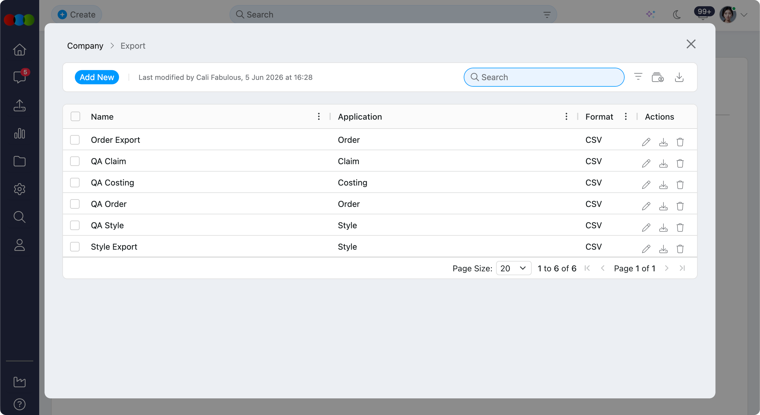
Task: Toggle the select-all header checkbox
Action: [x=75, y=116]
